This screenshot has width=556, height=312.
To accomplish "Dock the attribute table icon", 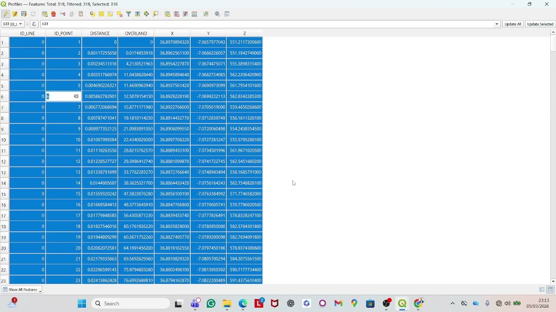I will pos(227,14).
